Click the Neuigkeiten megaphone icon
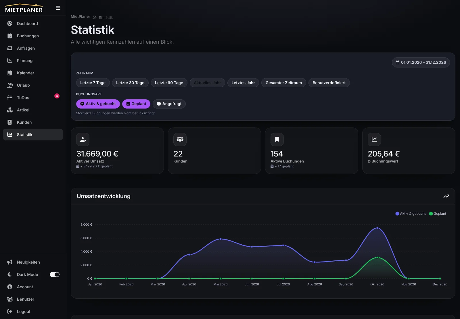This screenshot has width=460, height=319. point(10,262)
